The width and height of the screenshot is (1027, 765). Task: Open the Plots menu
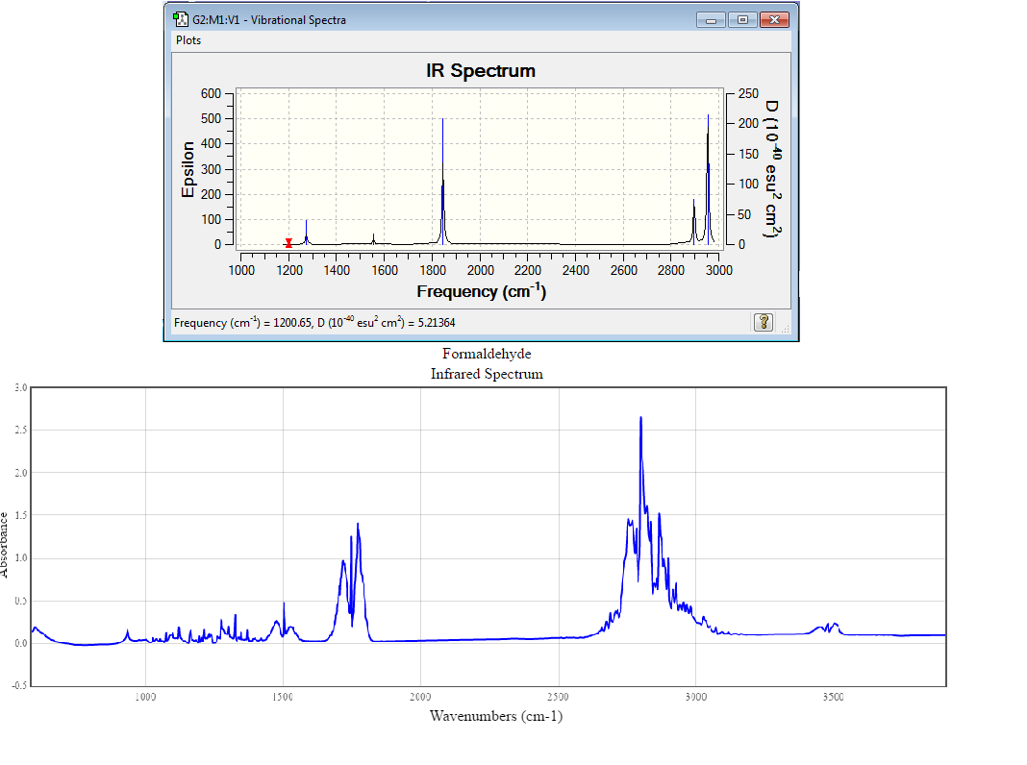pos(188,40)
